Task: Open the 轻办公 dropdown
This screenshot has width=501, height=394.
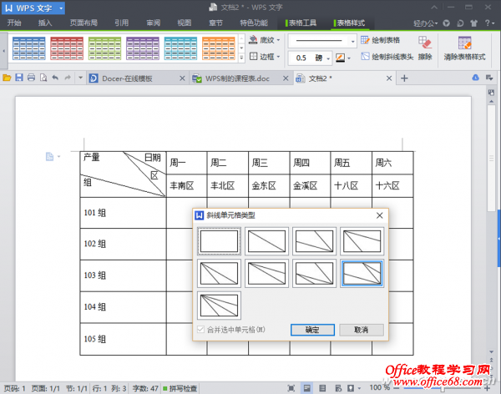Action: (x=426, y=23)
